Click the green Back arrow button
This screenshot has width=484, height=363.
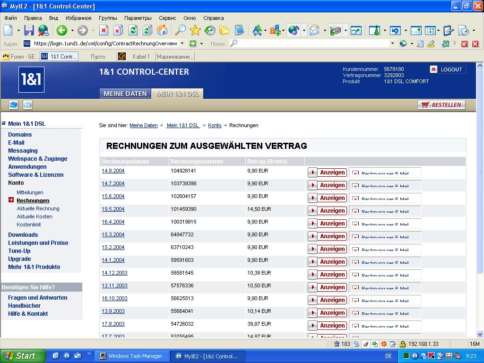point(62,30)
